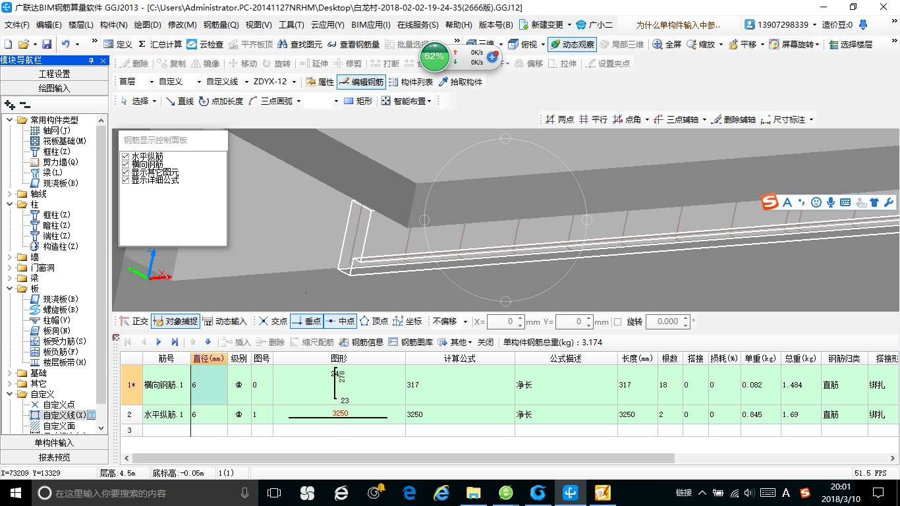Select the 矩形 rectangle tool
900x506 pixels.
[x=358, y=101]
